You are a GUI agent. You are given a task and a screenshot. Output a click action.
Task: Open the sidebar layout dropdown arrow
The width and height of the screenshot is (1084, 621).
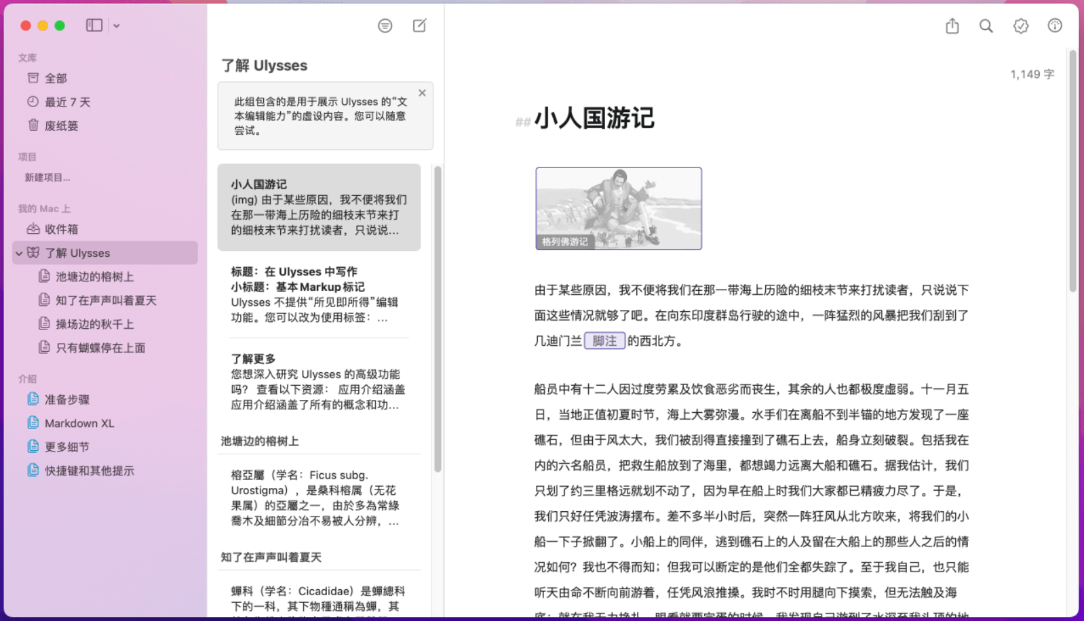[117, 26]
